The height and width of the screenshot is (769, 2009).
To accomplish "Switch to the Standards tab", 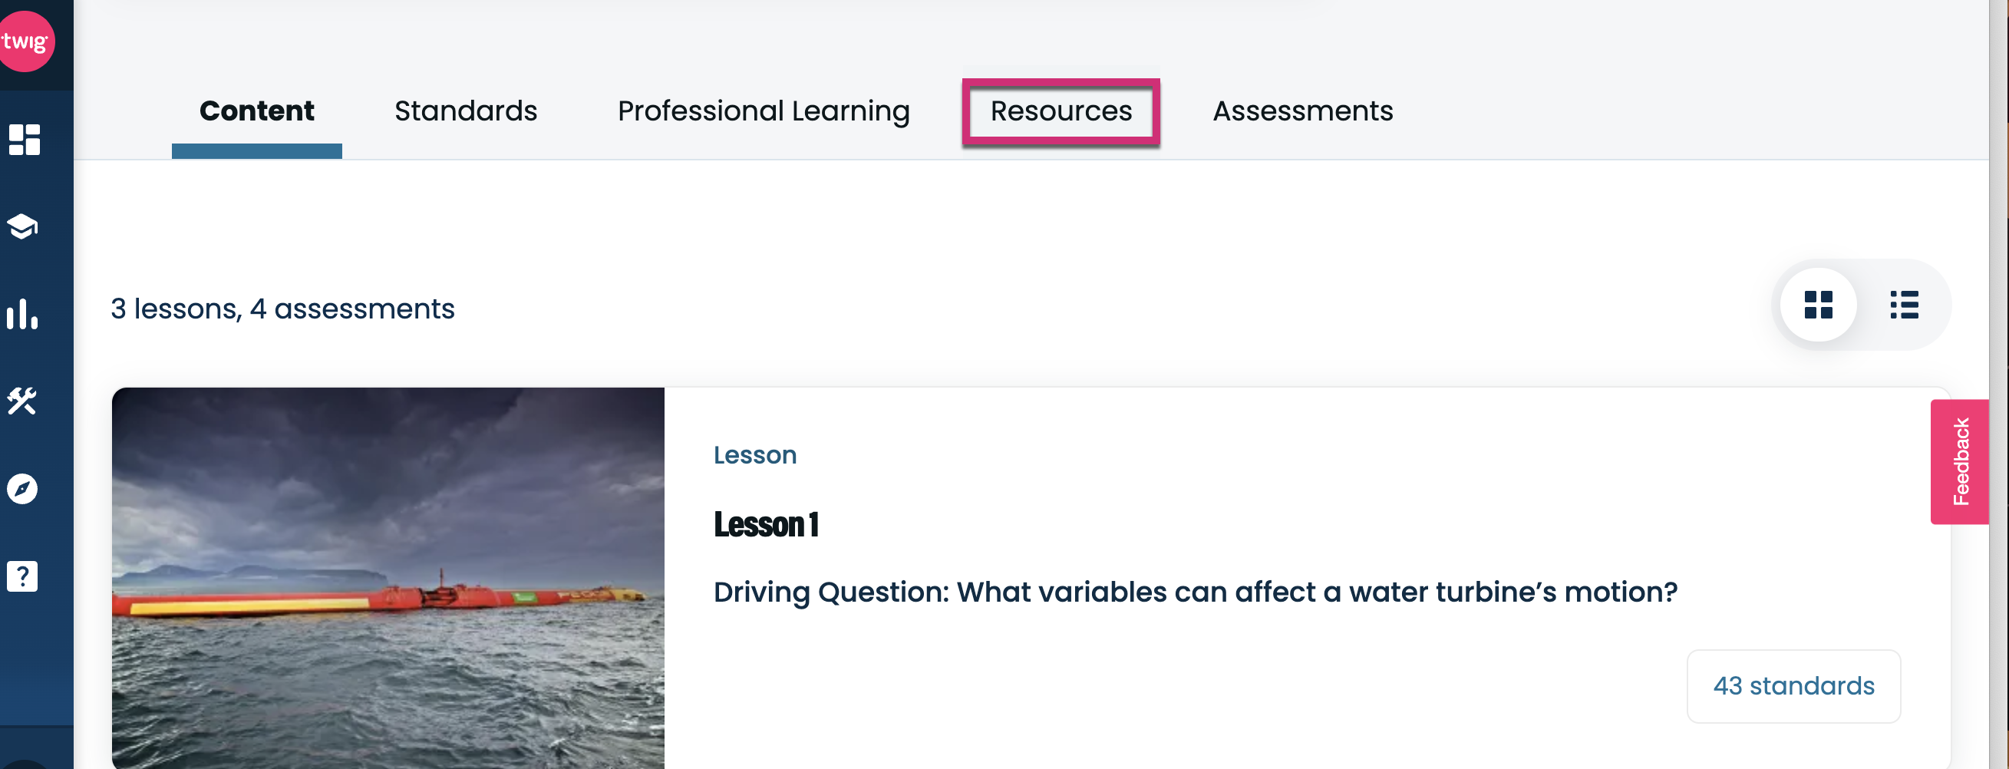I will point(466,111).
